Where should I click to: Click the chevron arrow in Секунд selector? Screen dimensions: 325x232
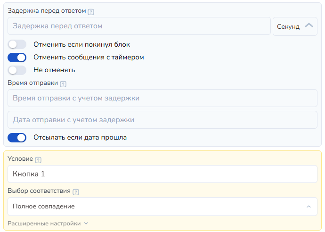[x=309, y=25]
